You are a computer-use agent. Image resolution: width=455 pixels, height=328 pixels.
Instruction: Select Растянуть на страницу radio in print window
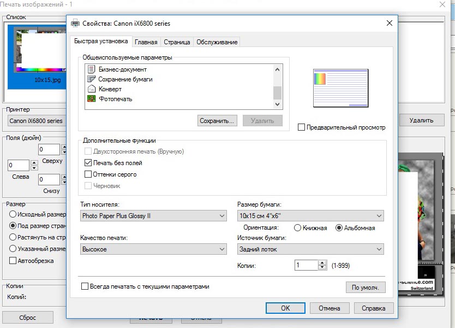[x=13, y=237]
